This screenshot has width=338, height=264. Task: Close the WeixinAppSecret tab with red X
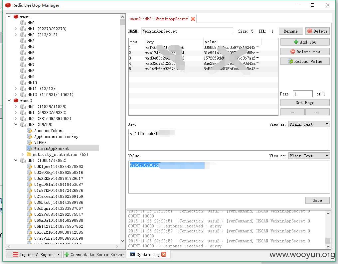coord(193,19)
